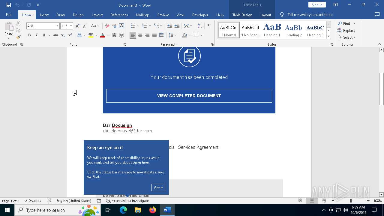Click the vertical scrollbar thumb
This screenshot has width=384, height=216.
click(x=382, y=89)
